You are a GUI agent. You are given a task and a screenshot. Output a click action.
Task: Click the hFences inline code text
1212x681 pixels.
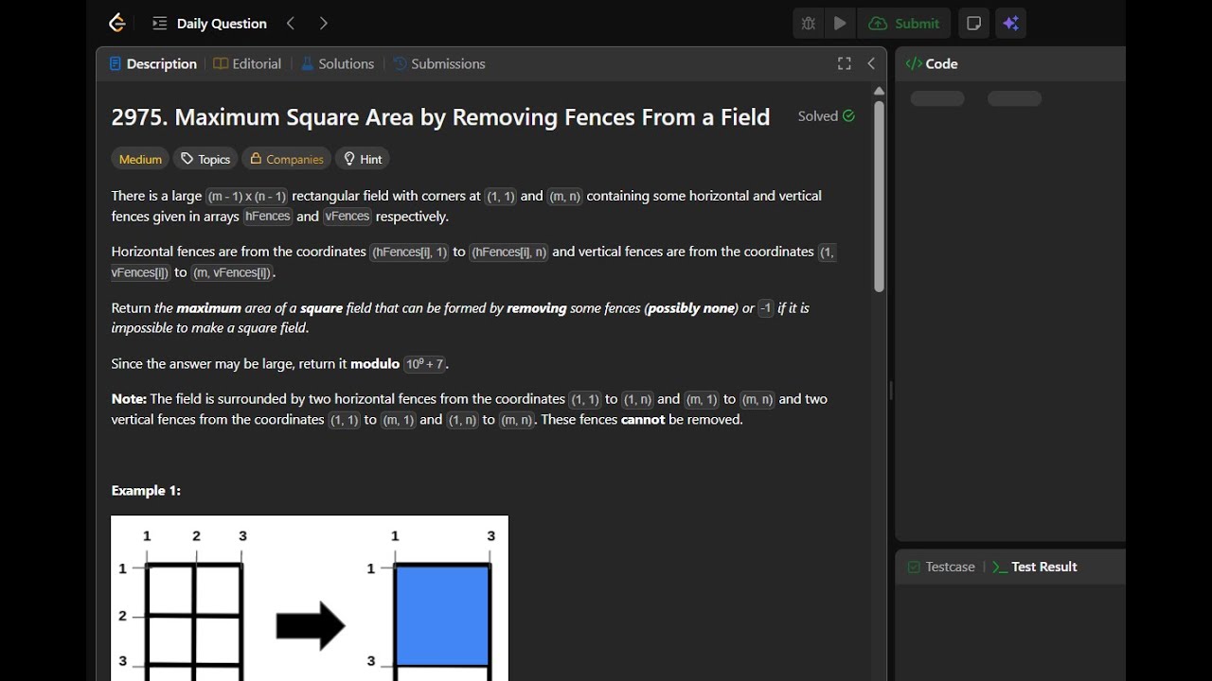(268, 217)
